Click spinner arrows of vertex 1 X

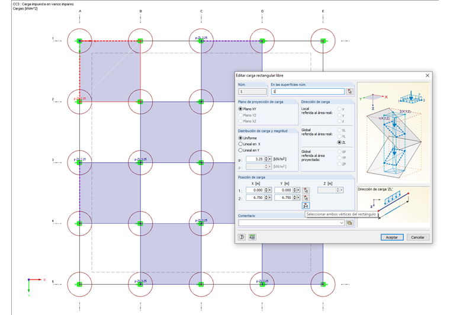tap(266, 190)
